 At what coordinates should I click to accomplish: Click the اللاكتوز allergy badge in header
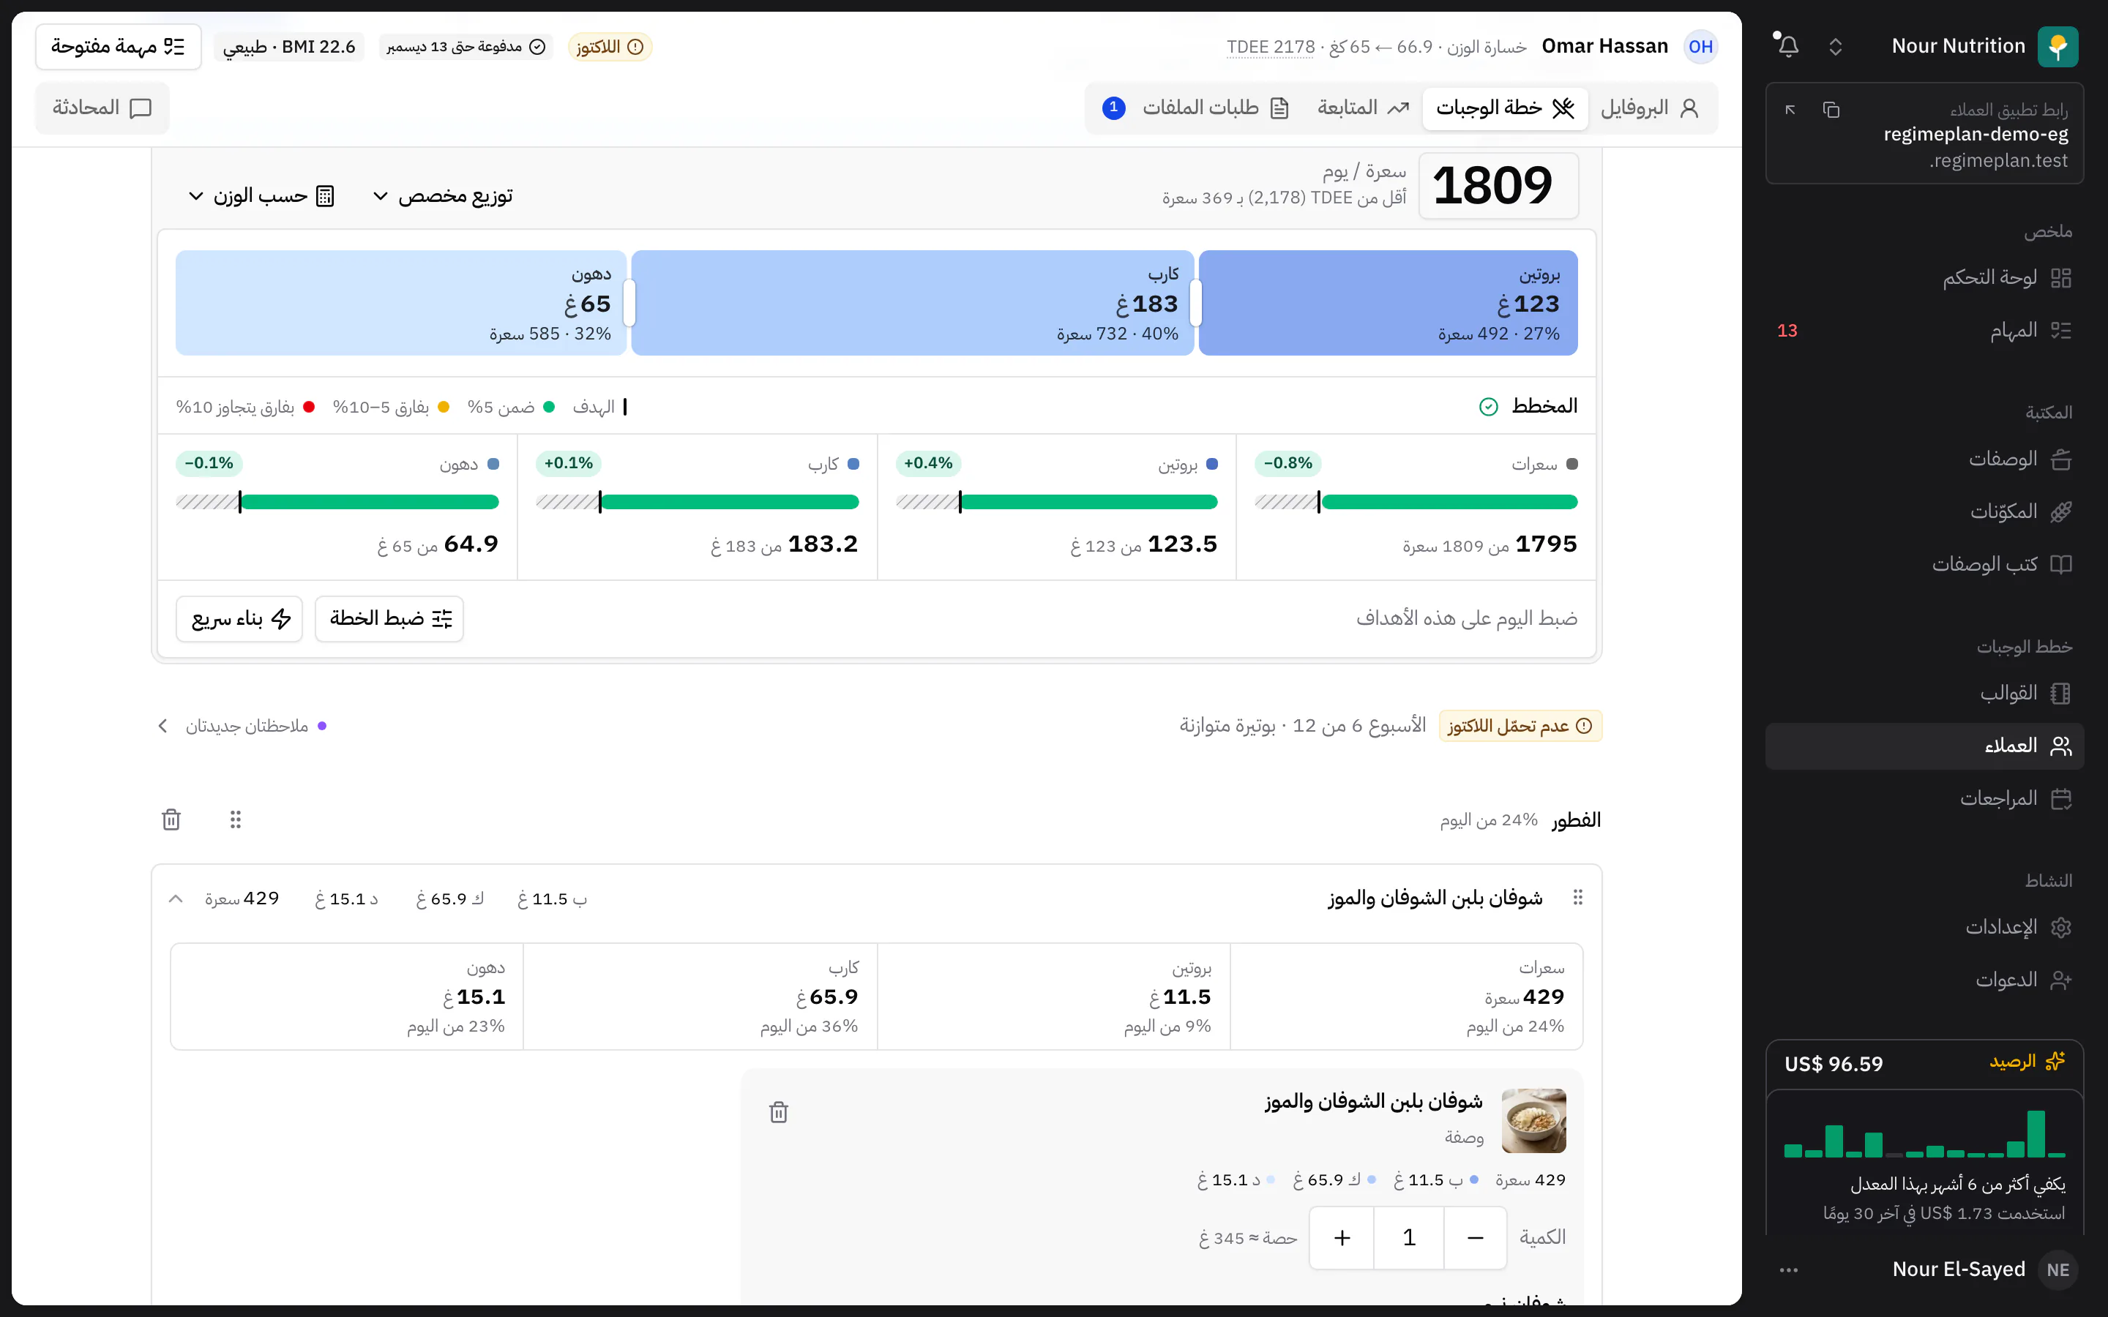[x=610, y=46]
